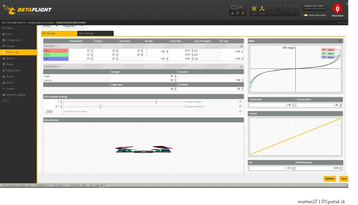
Task: Click the battery voltage indicator icon
Action: 235,7
